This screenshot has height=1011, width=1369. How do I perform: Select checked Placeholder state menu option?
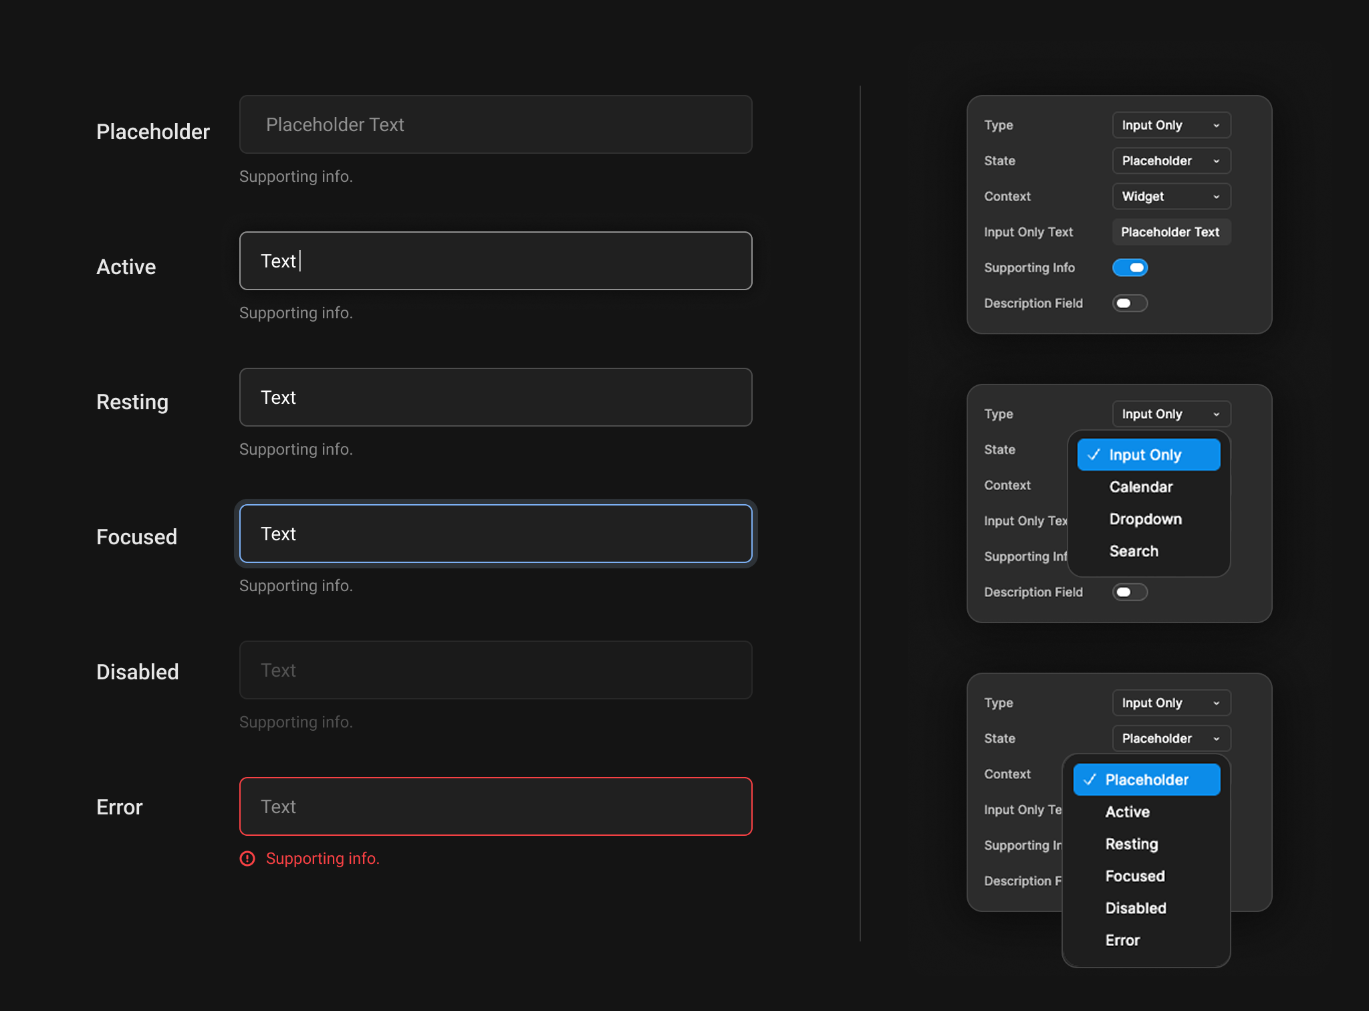tap(1146, 780)
